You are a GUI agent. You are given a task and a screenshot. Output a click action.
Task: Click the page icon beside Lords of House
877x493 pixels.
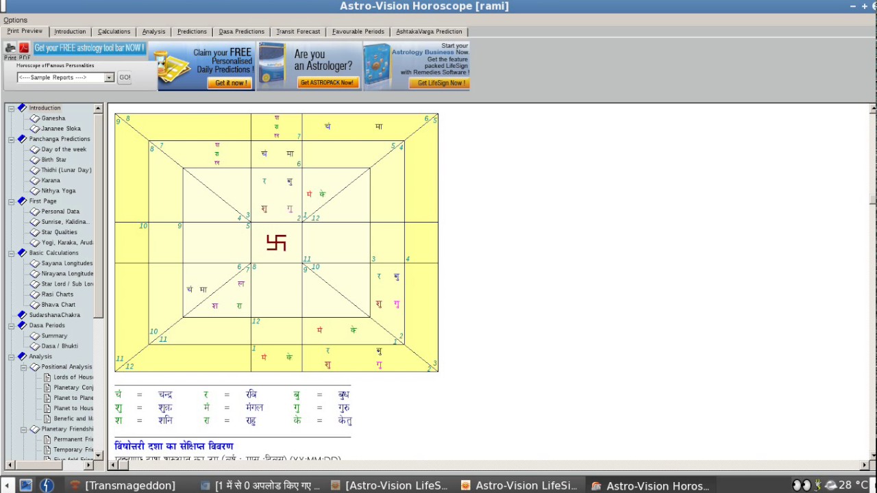pos(47,377)
